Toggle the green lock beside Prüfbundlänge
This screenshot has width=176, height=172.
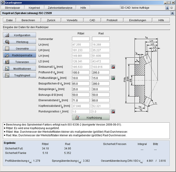pyautogui.click(x=113, y=78)
